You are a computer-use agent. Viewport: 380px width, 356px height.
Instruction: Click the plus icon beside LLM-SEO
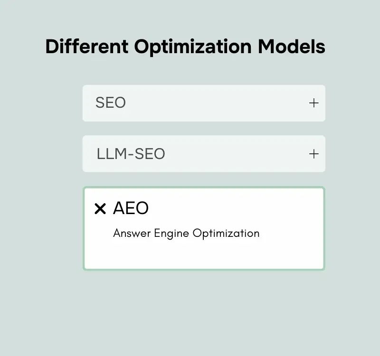point(313,154)
